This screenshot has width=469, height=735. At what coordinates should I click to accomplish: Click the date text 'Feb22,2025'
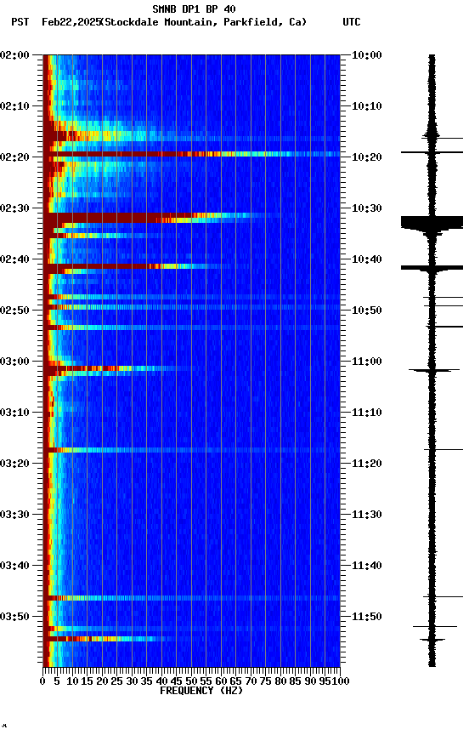pyautogui.click(x=71, y=22)
